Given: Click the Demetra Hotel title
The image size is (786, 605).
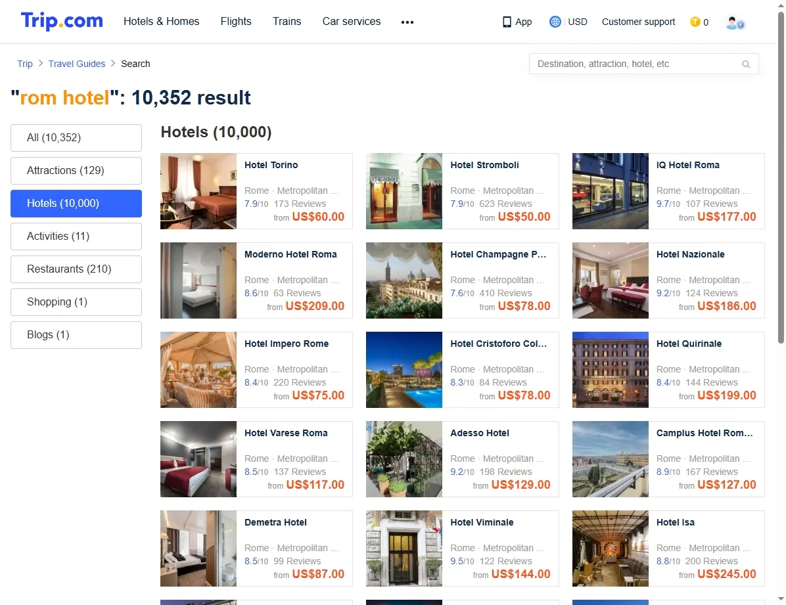Looking at the screenshot, I should click(276, 522).
